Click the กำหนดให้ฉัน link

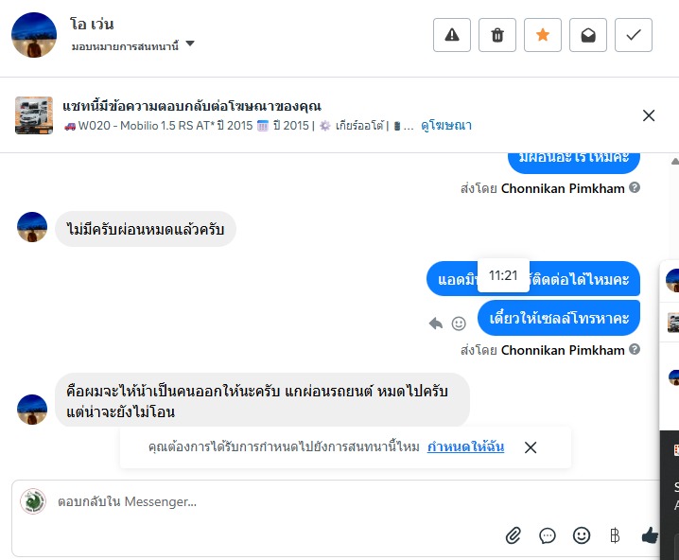pyautogui.click(x=465, y=446)
